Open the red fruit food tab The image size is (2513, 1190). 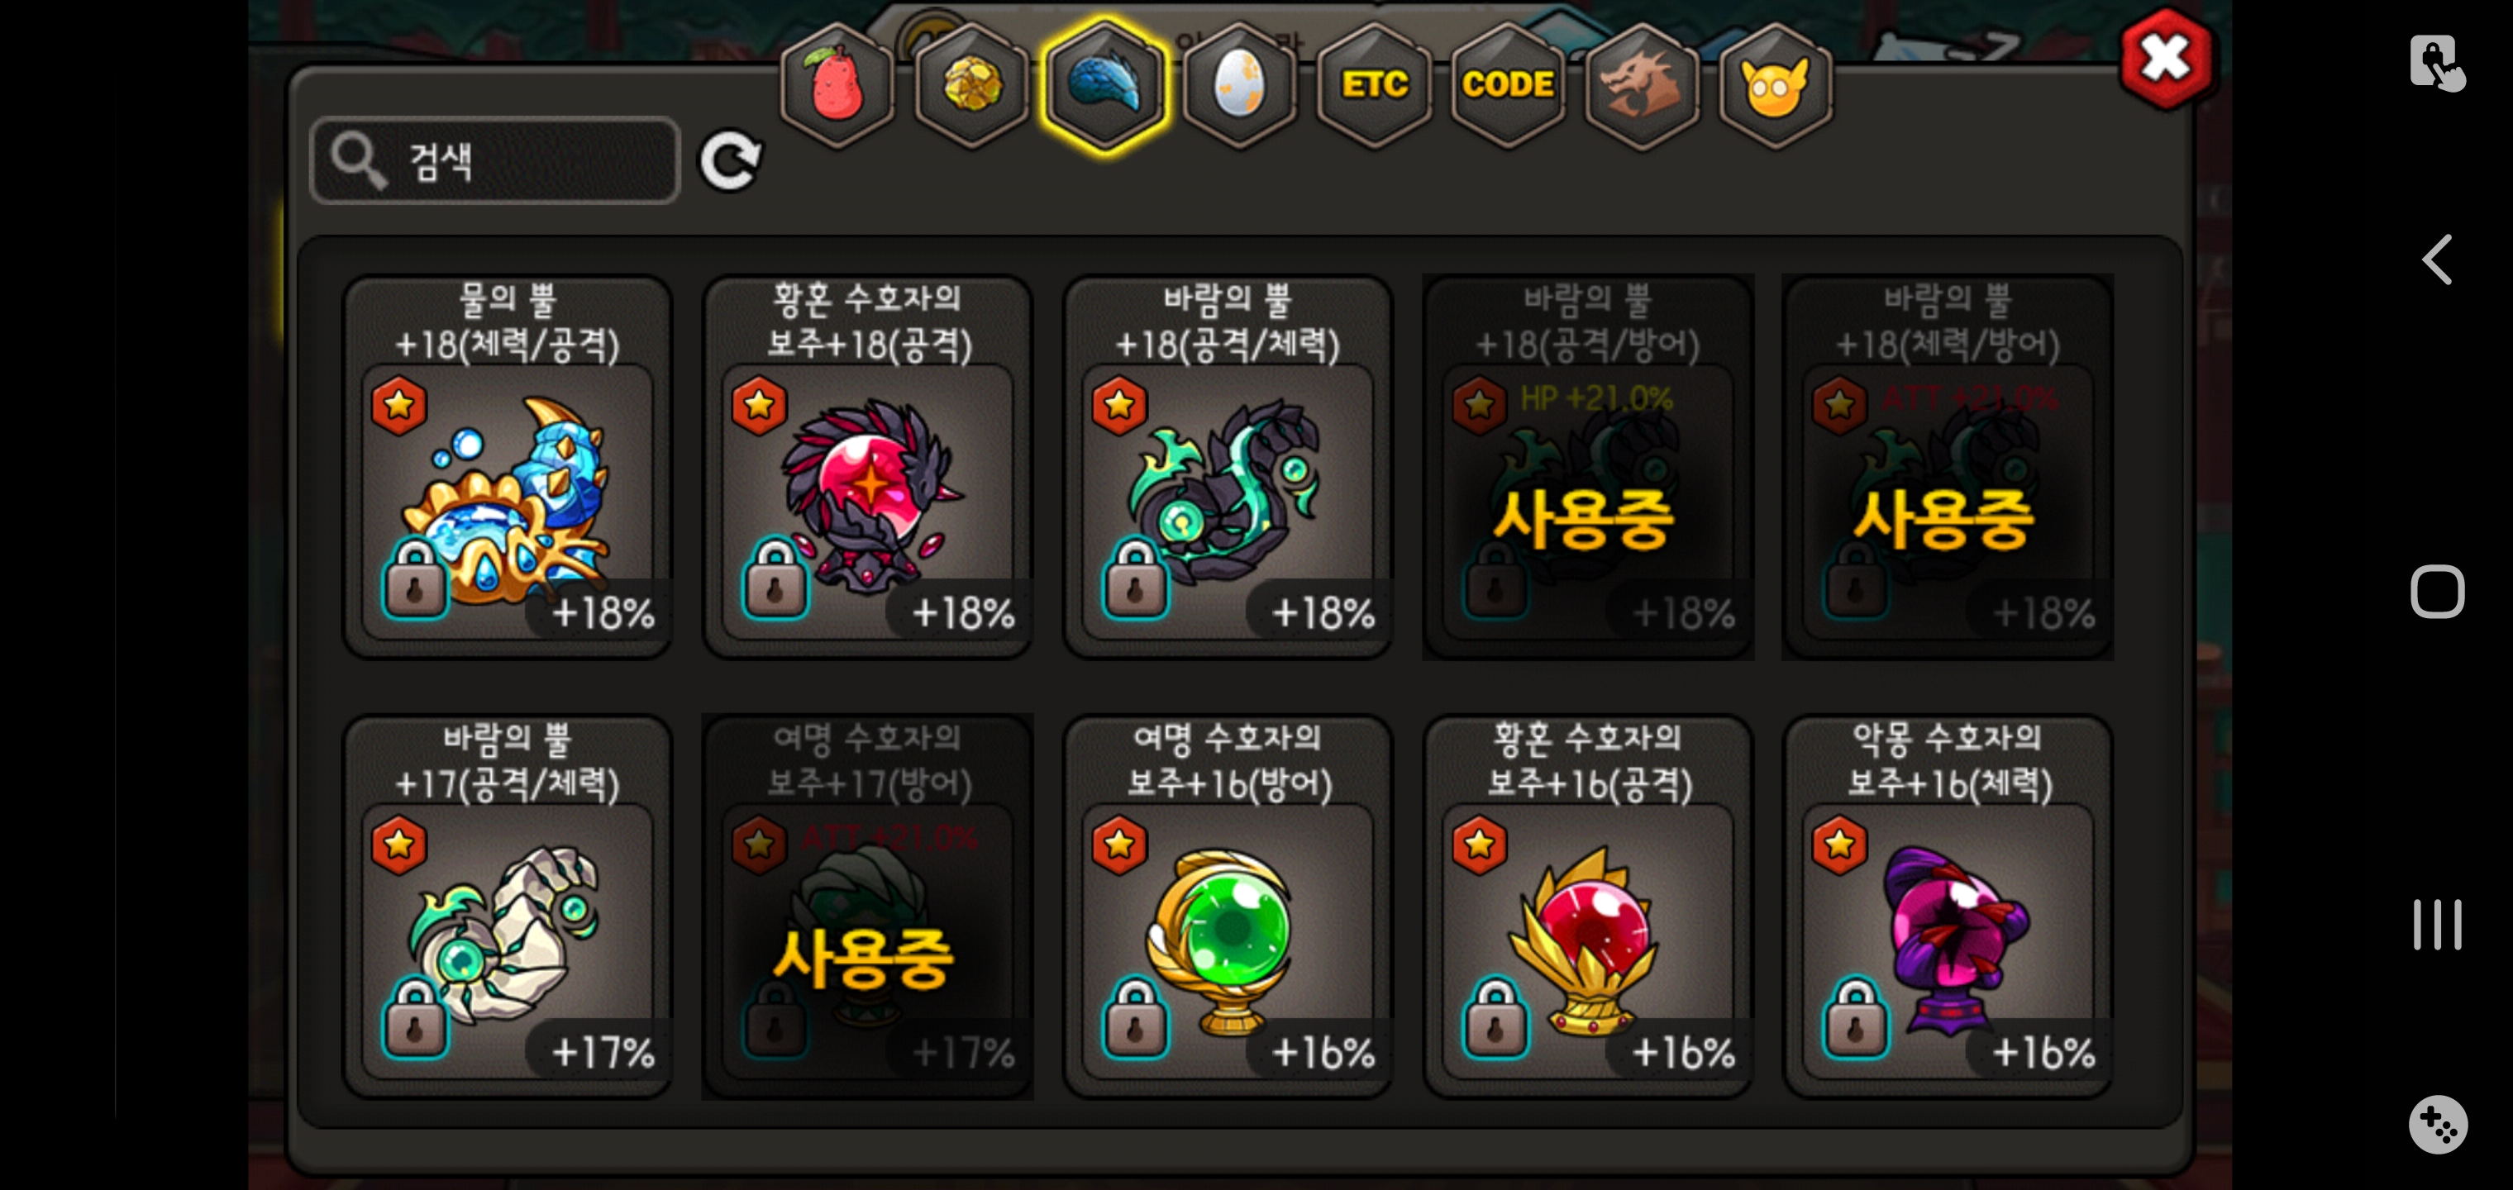(837, 86)
